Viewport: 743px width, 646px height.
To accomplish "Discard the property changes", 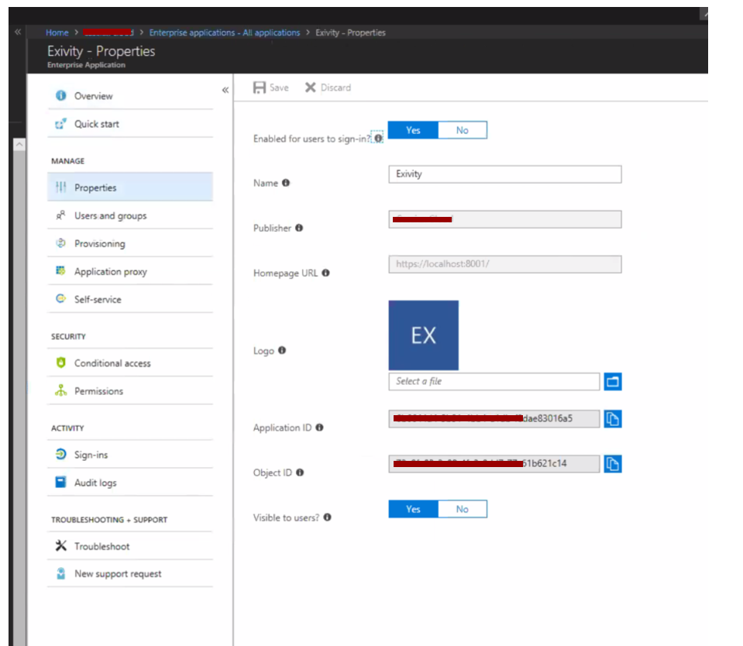I will pos(328,88).
